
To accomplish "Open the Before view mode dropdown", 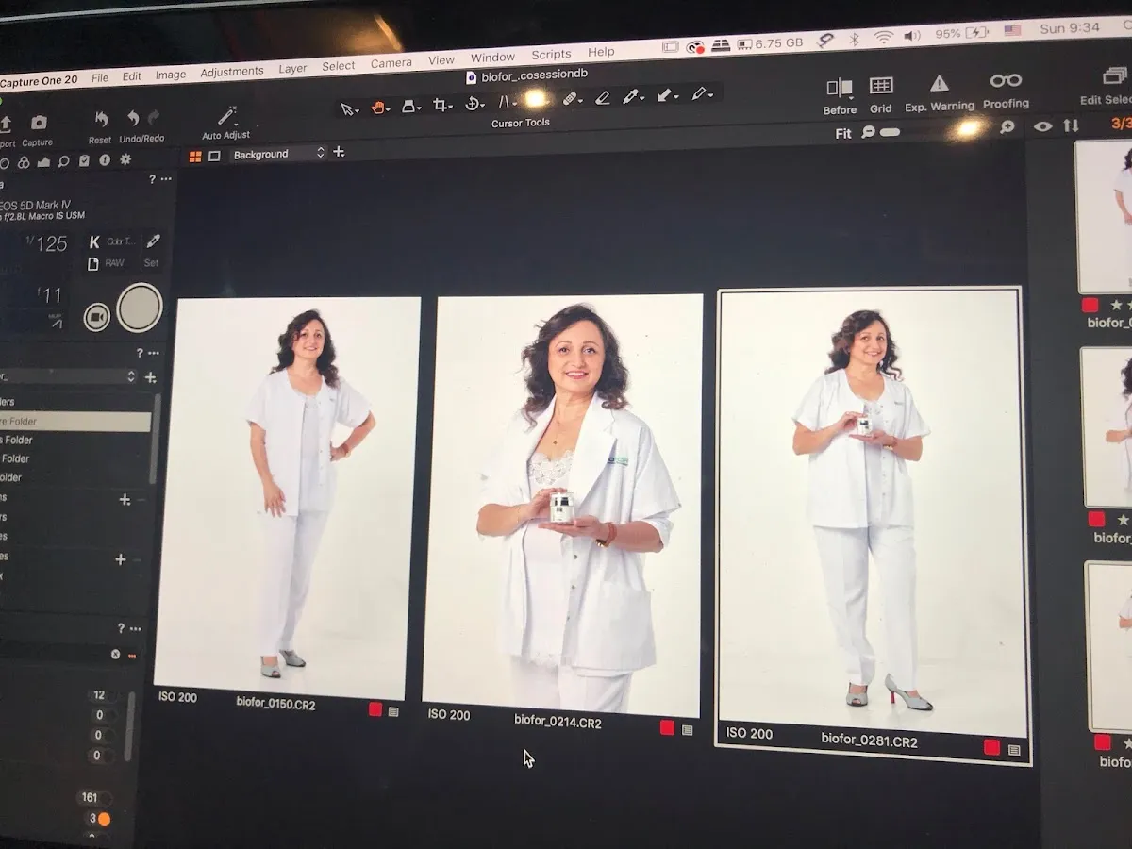I will tap(839, 89).
